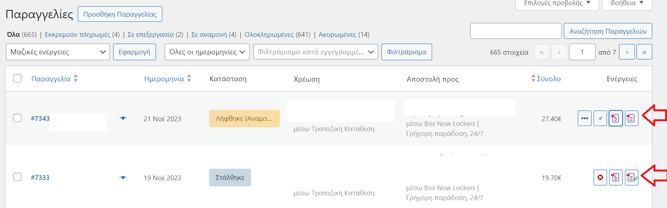The image size is (667, 208).
Task: Preview order #7343 using the eye icon
Action: click(x=123, y=118)
